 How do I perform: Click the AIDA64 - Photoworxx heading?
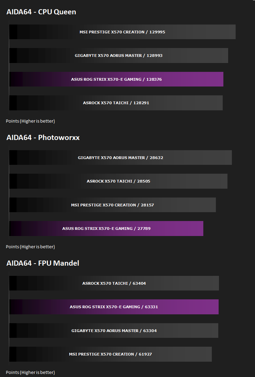click(43, 138)
